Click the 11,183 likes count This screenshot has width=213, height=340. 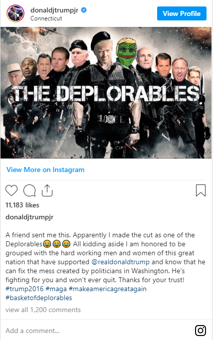point(22,205)
